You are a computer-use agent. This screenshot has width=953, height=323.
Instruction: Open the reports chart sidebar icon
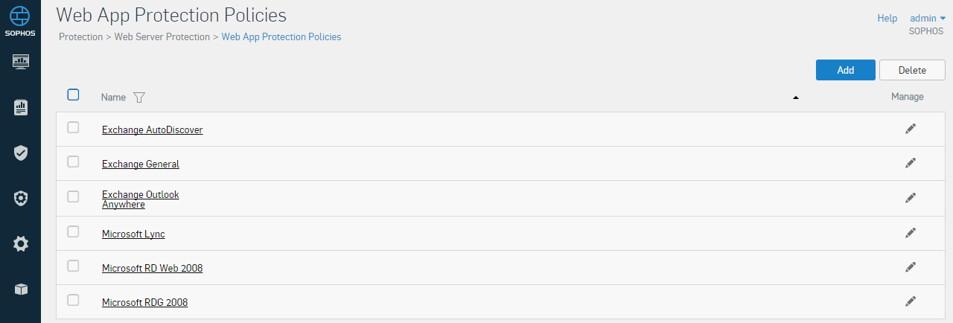click(20, 108)
